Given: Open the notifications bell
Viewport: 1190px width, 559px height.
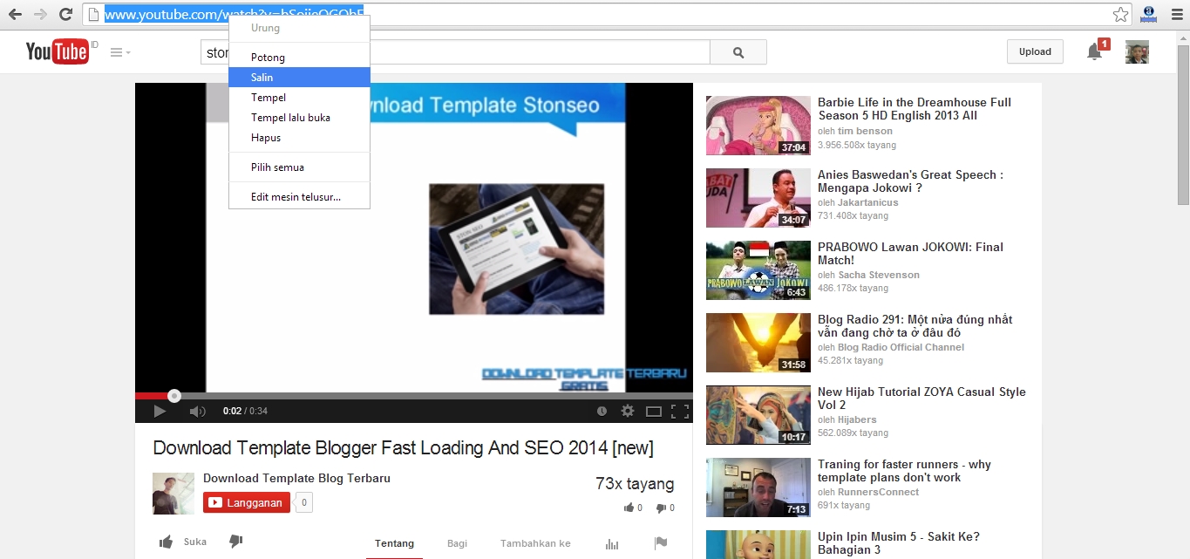Looking at the screenshot, I should pos(1094,51).
